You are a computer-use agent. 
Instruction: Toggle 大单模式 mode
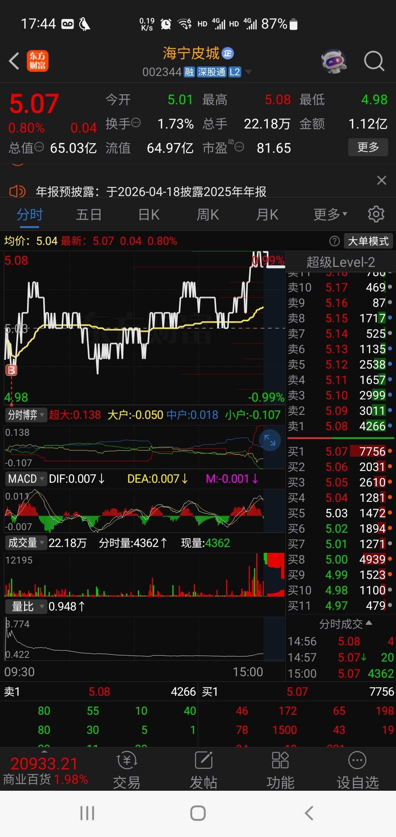(368, 241)
